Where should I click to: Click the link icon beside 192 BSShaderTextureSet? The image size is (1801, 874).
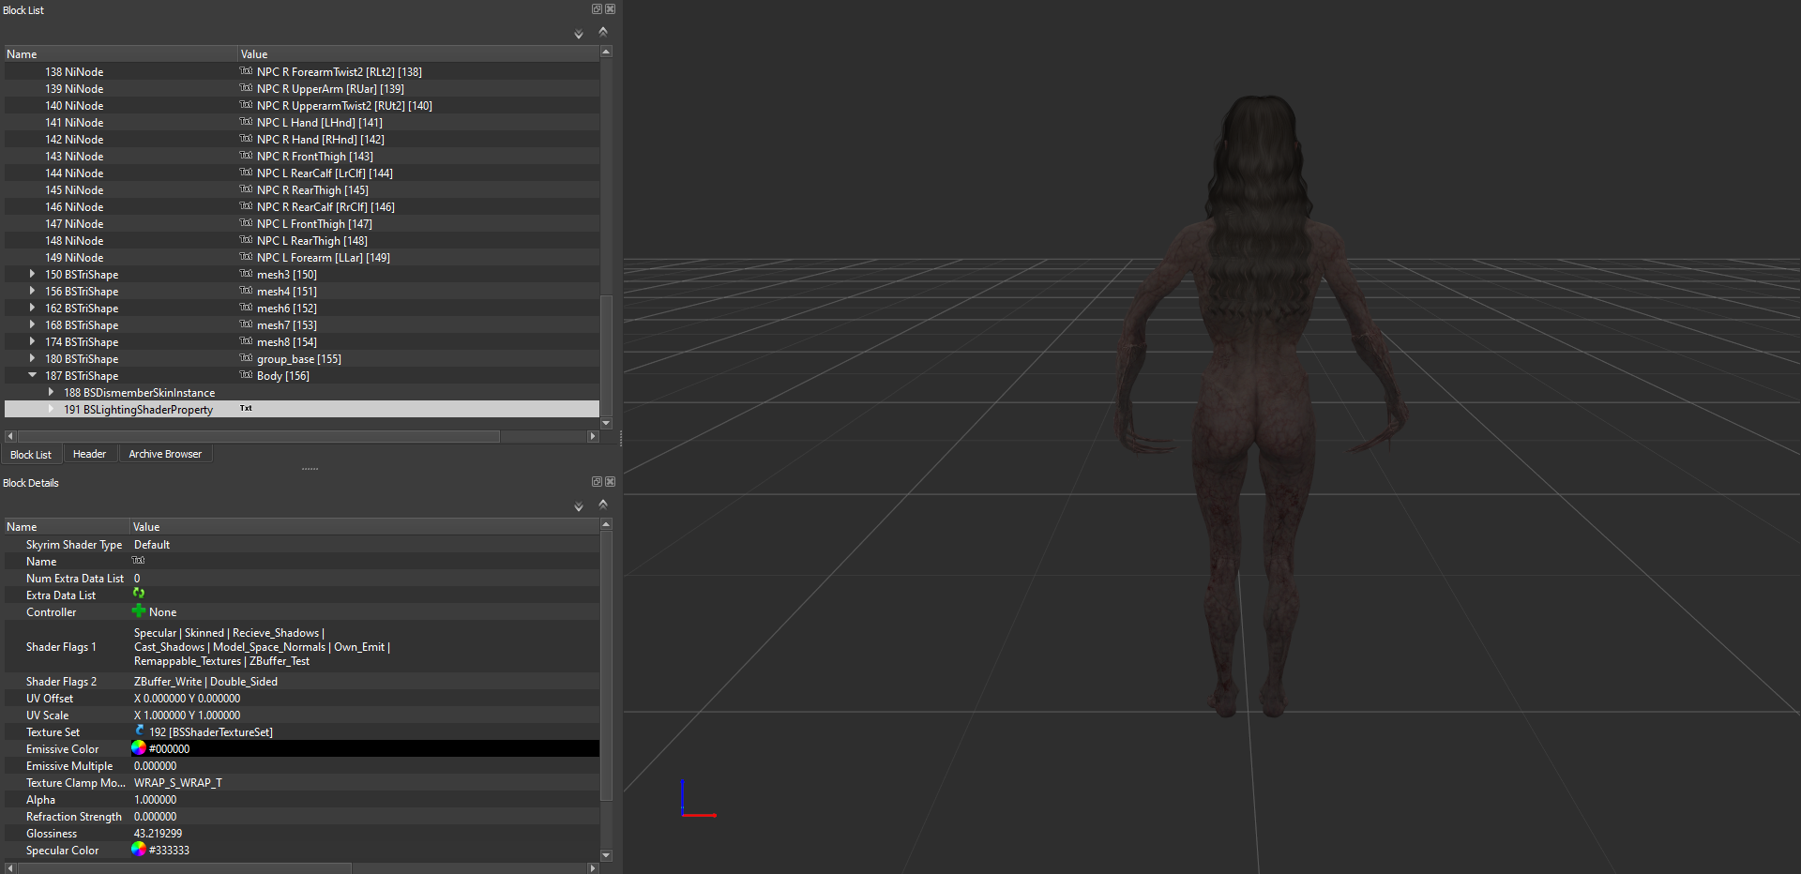click(x=139, y=731)
